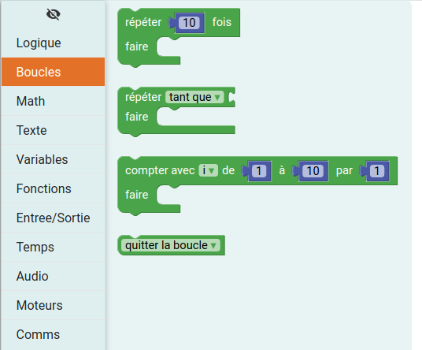Viewport: 422px width, 350px height.
Task: Open the Math category
Action: [53, 102]
